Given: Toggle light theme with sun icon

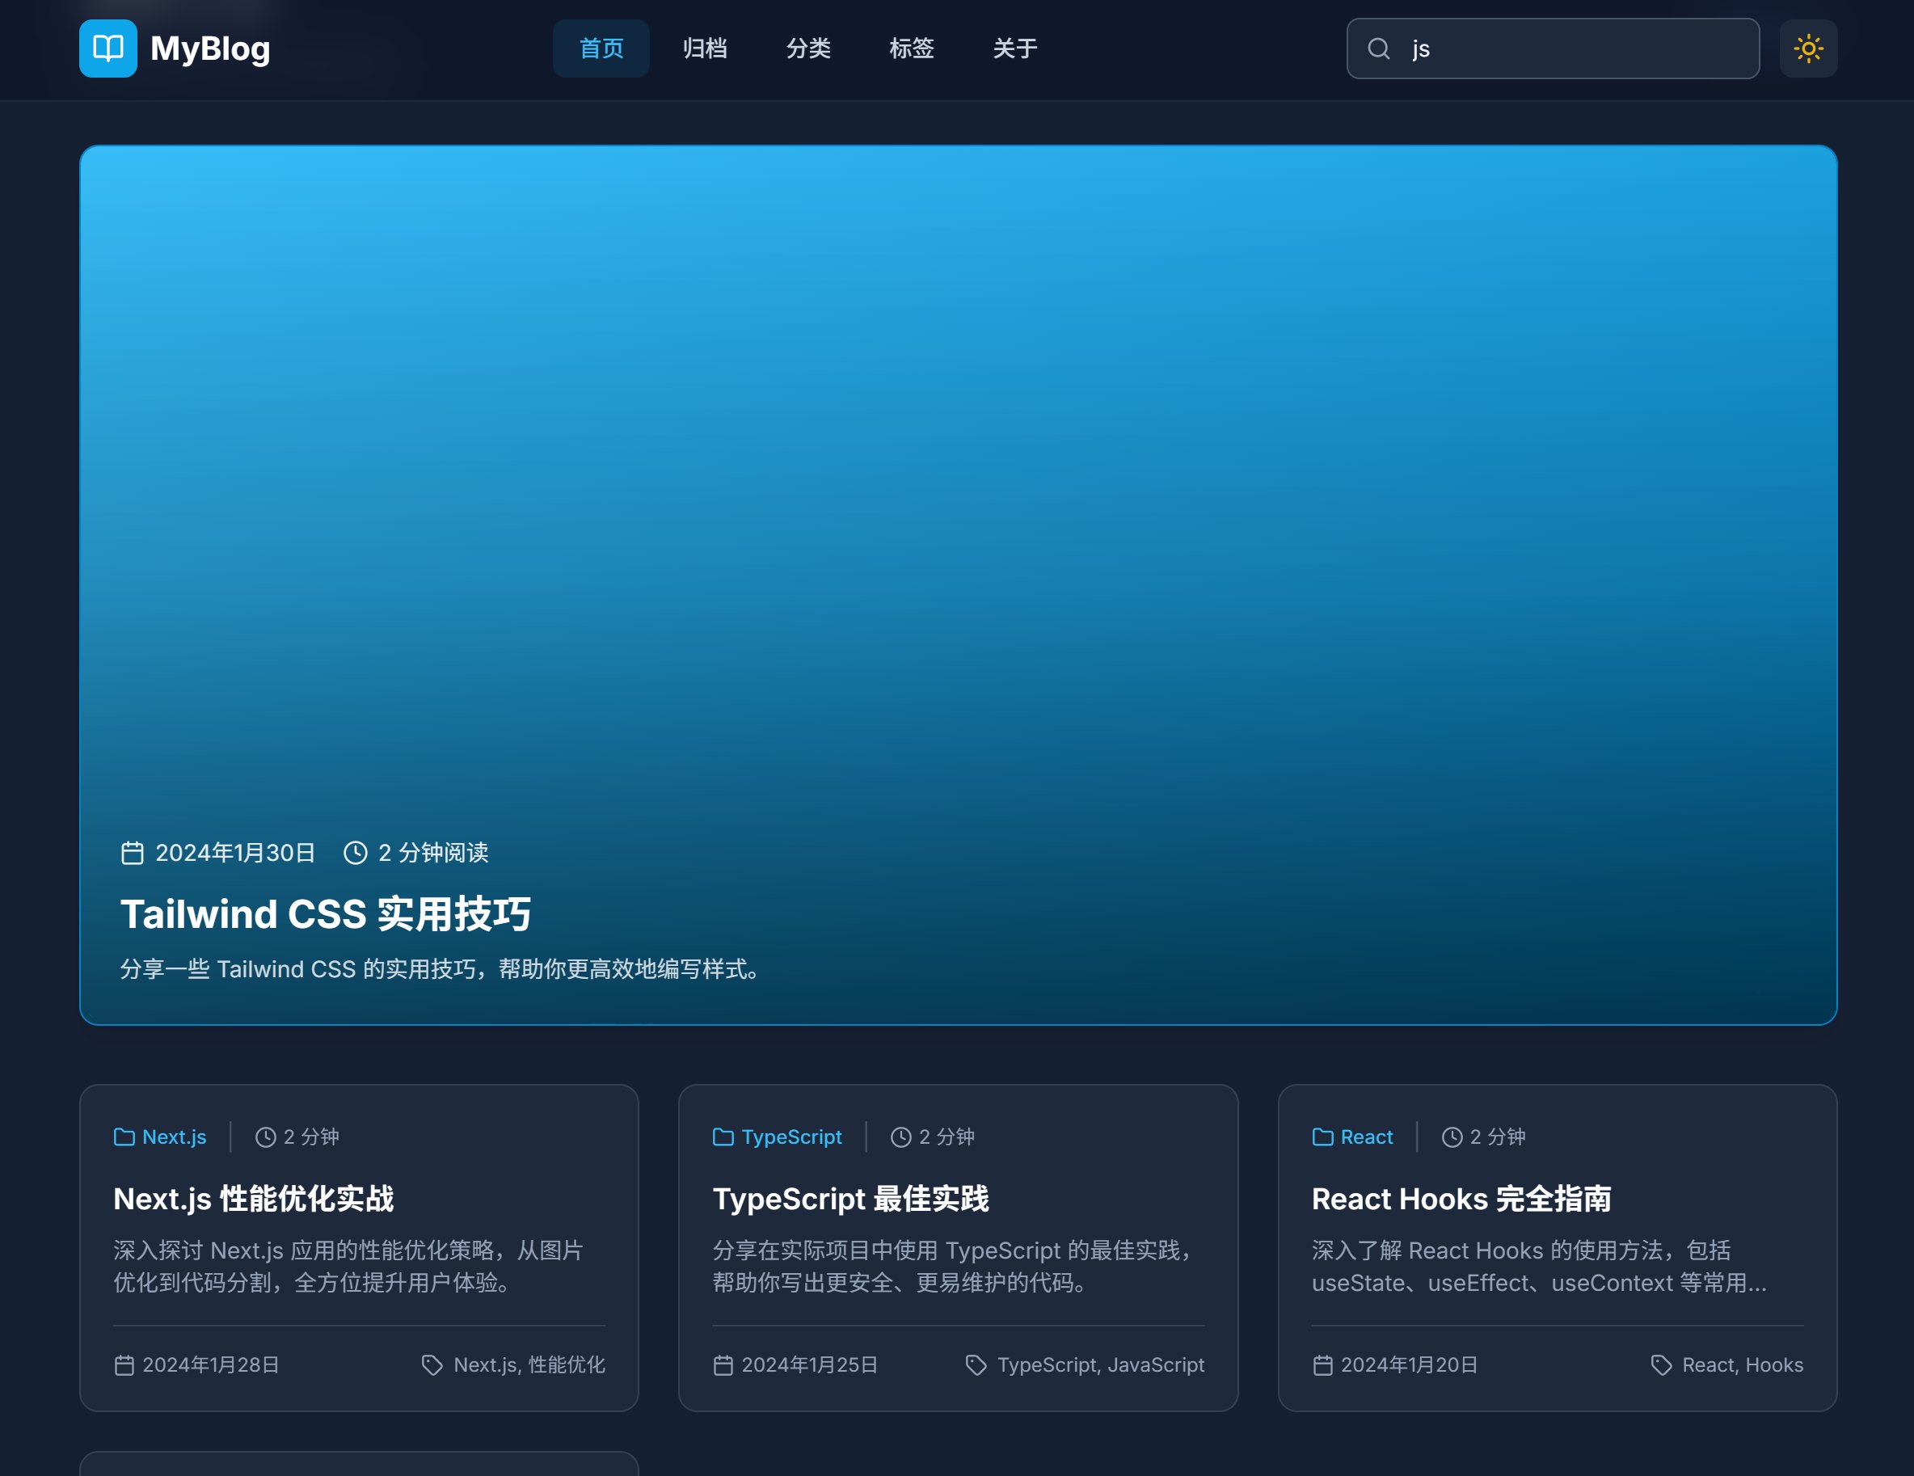Looking at the screenshot, I should [1807, 48].
